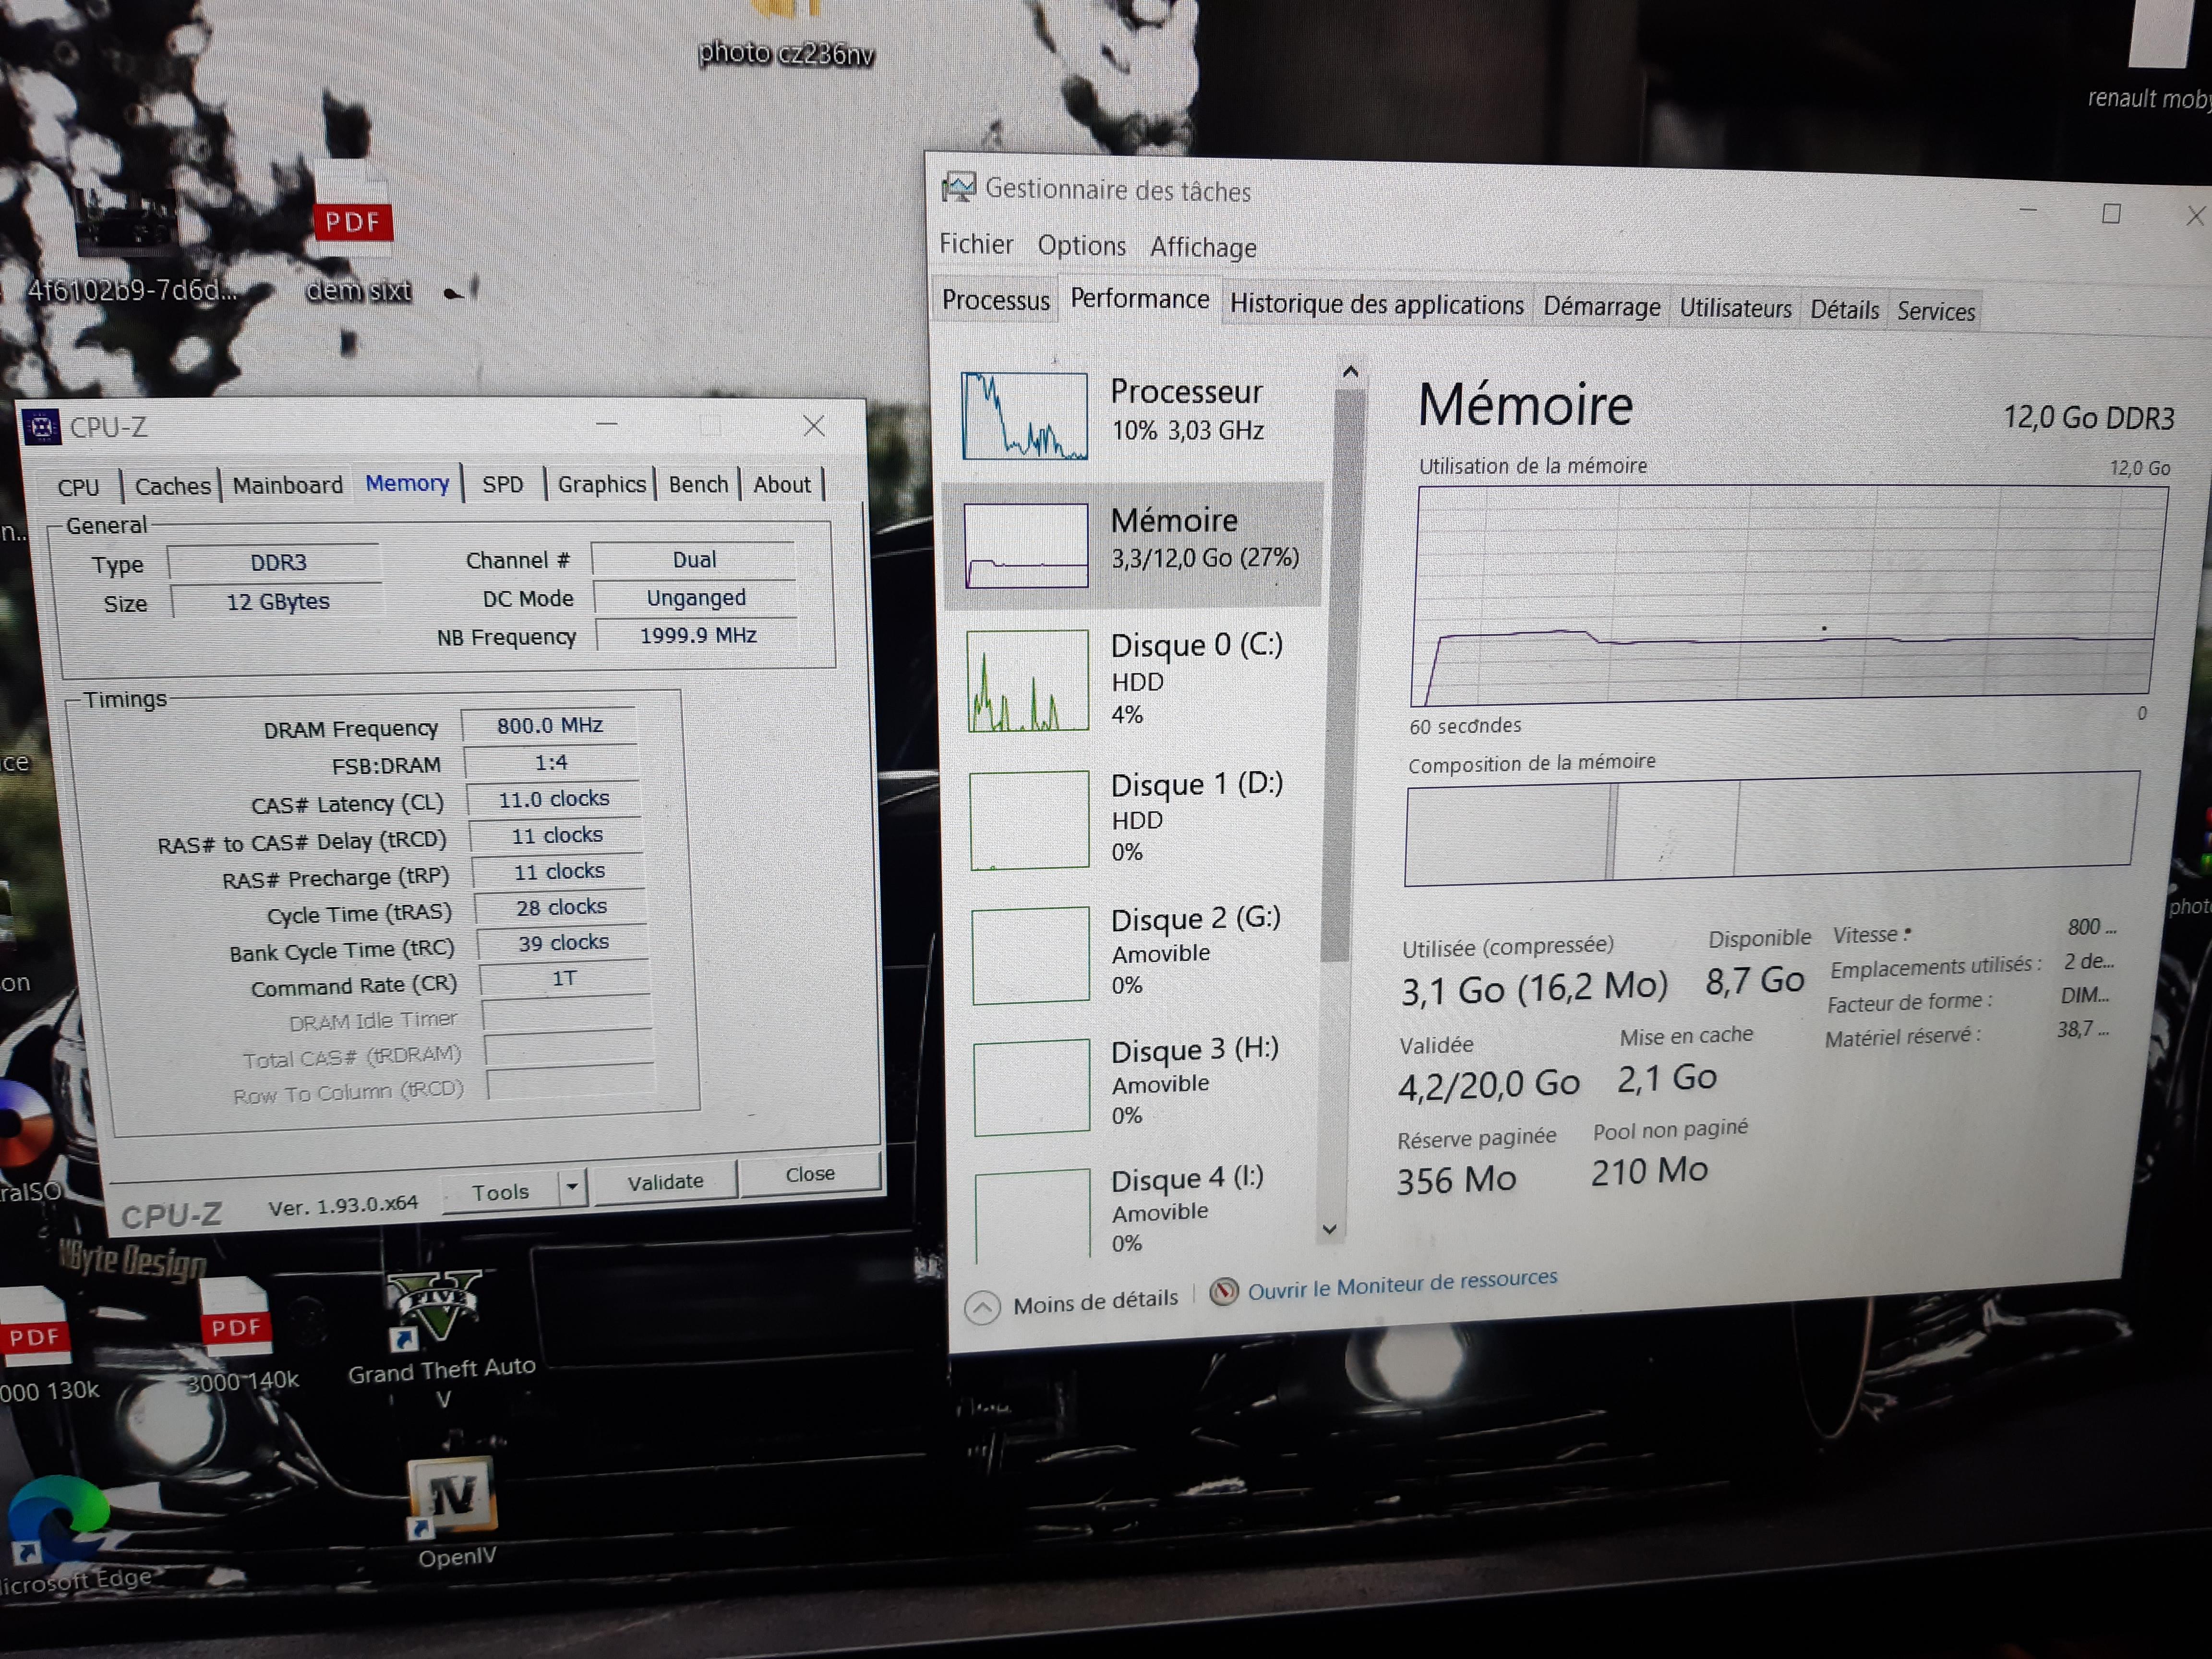Click the CPU-Z title bar logo icon

(x=41, y=428)
